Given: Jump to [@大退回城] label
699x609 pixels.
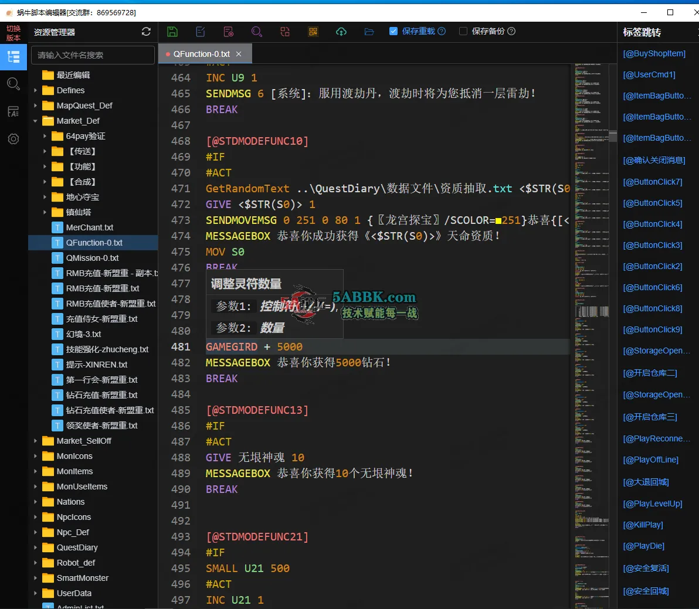Looking at the screenshot, I should pyautogui.click(x=646, y=482).
